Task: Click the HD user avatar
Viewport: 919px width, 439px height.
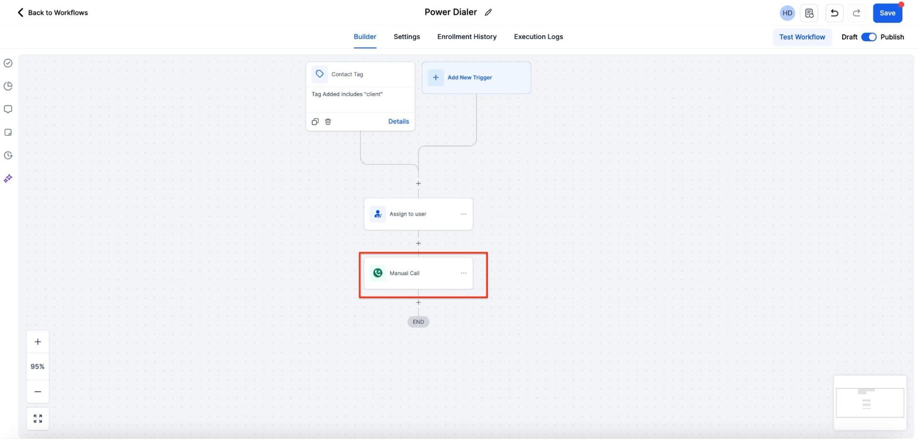Action: pyautogui.click(x=787, y=13)
